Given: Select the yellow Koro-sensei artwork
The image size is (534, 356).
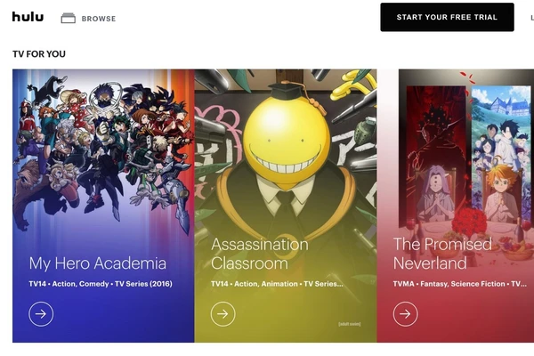Looking at the screenshot, I should (286, 143).
